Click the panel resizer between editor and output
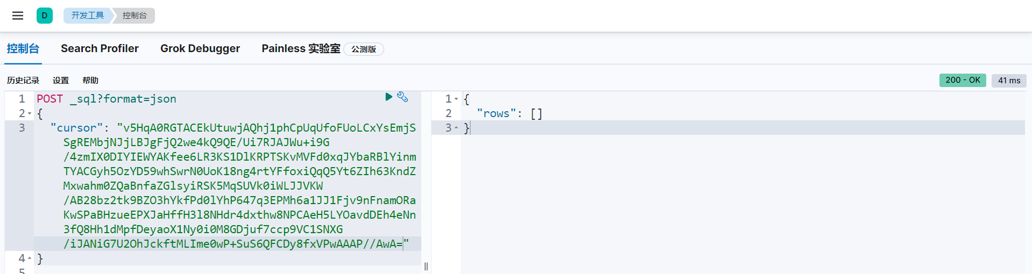 click(x=426, y=266)
